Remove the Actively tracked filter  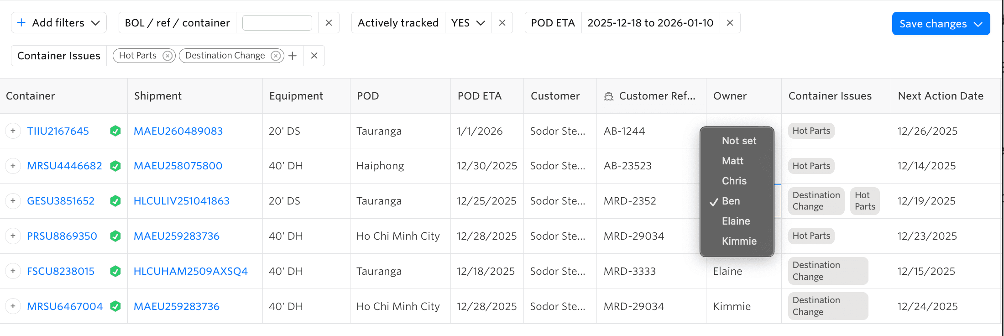[502, 23]
